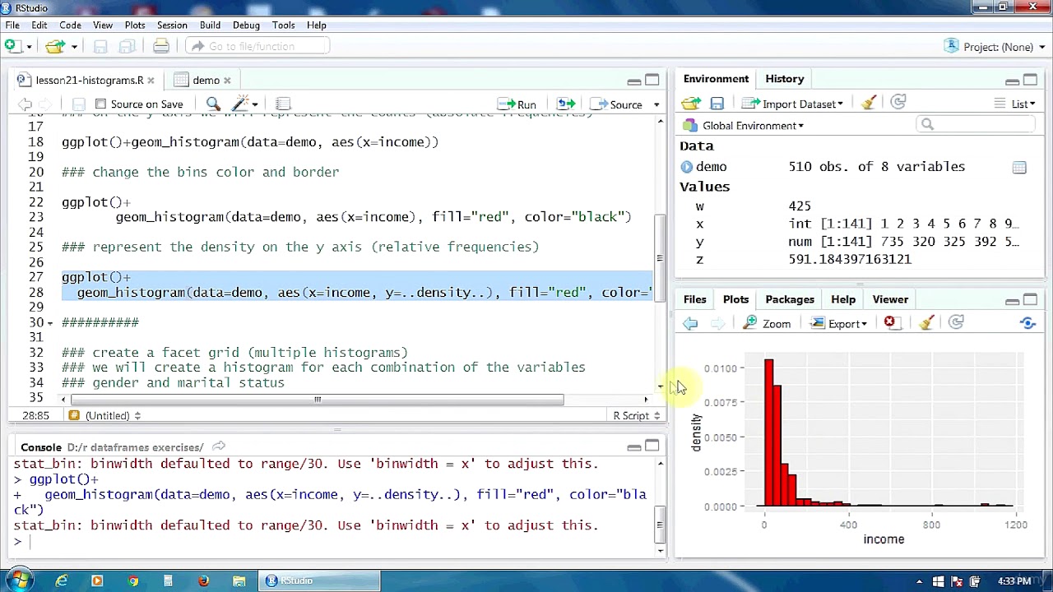Click the Find/Replace magnifier icon in editor
Viewport: 1053px width, 592px height.
point(213,104)
